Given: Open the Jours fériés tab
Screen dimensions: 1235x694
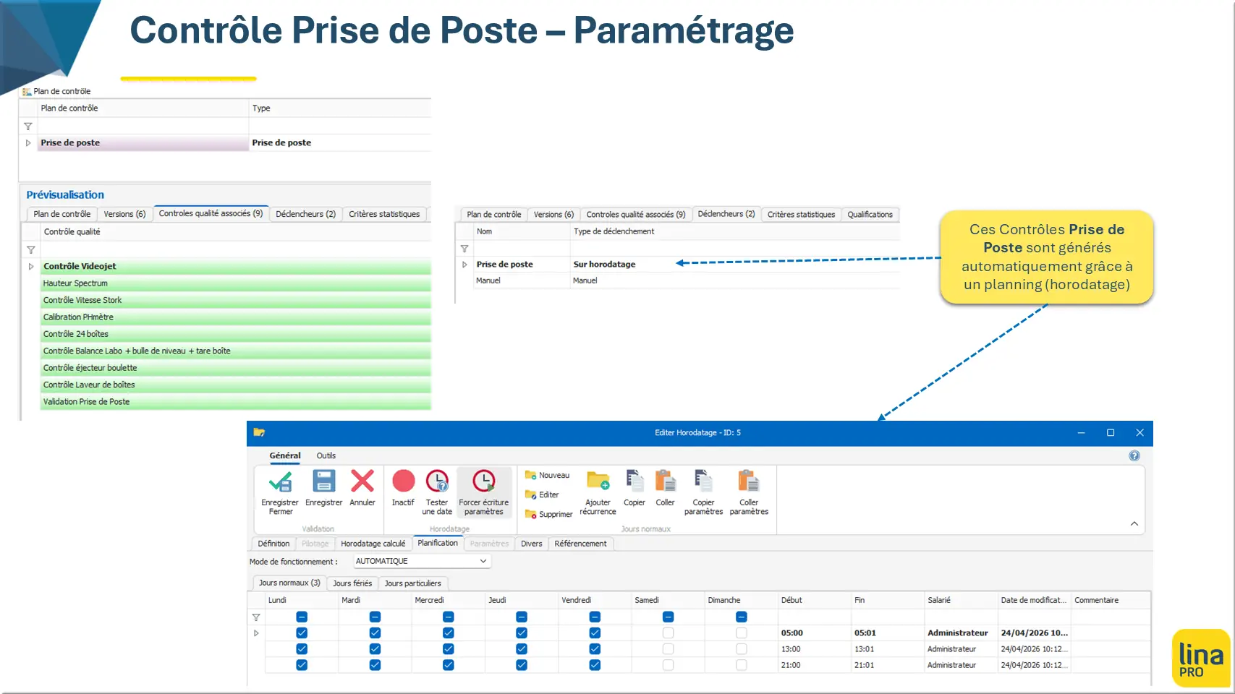Looking at the screenshot, I should click(352, 583).
